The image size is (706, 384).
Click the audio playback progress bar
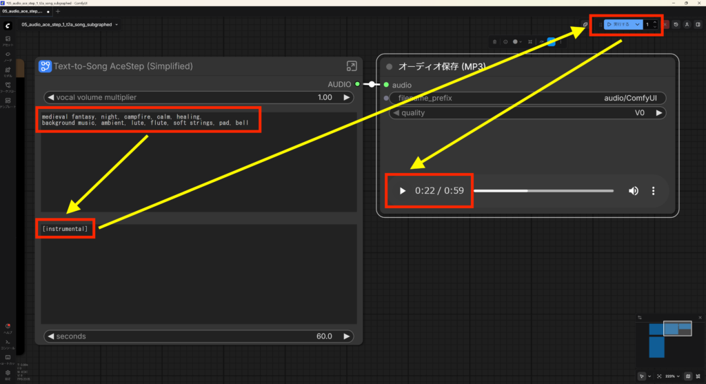click(543, 191)
